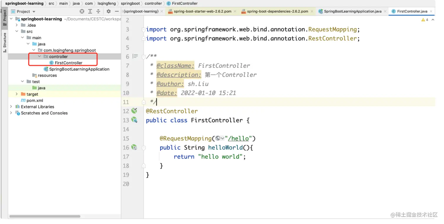
Task: Click the Project panel horizontal scrollbar
Action: tap(45, 216)
